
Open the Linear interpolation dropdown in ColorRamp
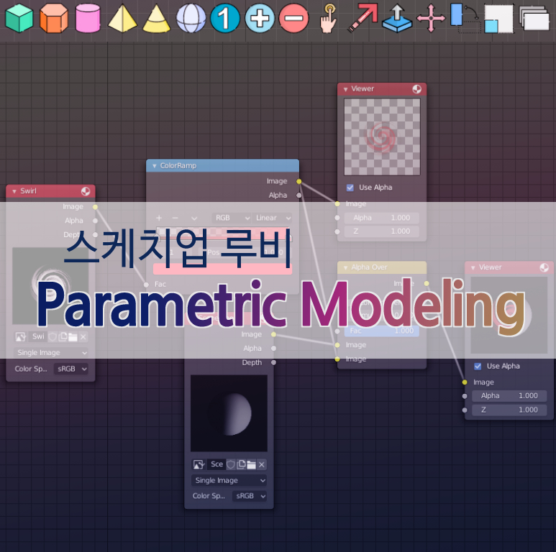pyautogui.click(x=272, y=218)
